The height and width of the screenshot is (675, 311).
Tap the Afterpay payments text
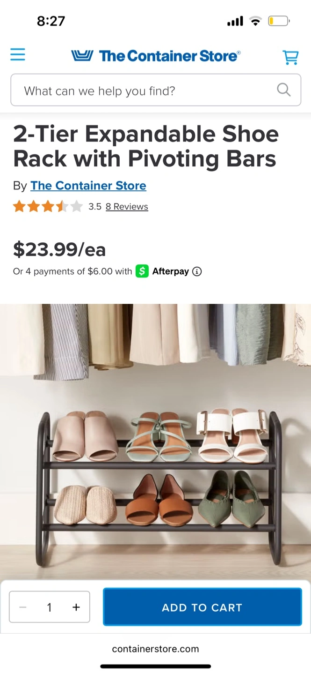(72, 271)
